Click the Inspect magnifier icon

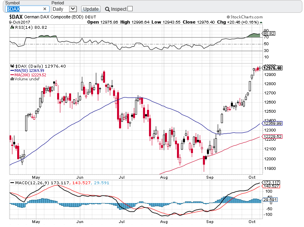coord(107,9)
